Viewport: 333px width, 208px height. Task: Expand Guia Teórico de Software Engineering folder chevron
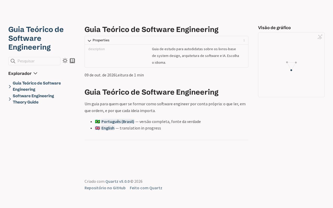[10, 86]
